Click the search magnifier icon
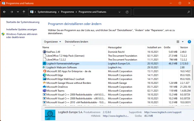Screen dimensions: 194x121 coord(189,12)
